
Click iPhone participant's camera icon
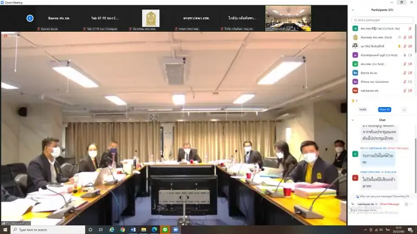[410, 82]
